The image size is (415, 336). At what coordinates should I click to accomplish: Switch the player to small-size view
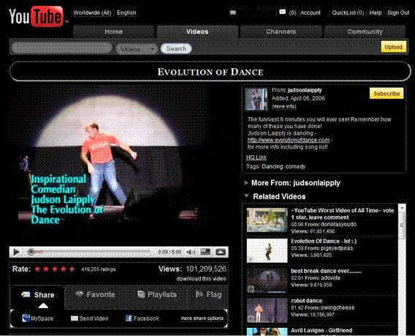[205, 252]
